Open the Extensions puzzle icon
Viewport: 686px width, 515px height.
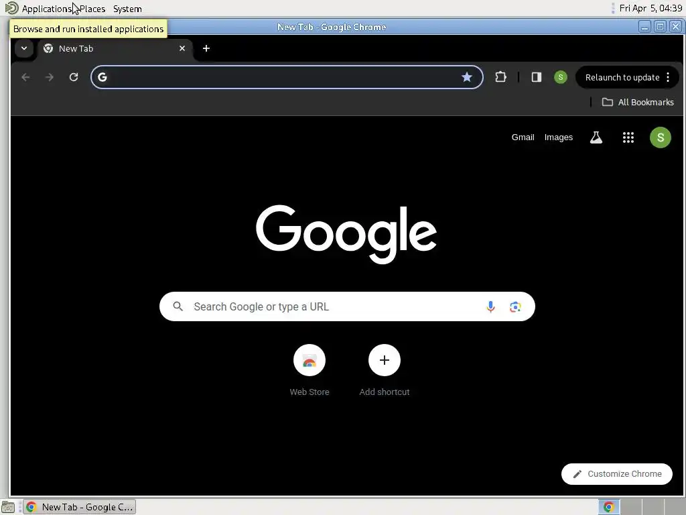500,77
